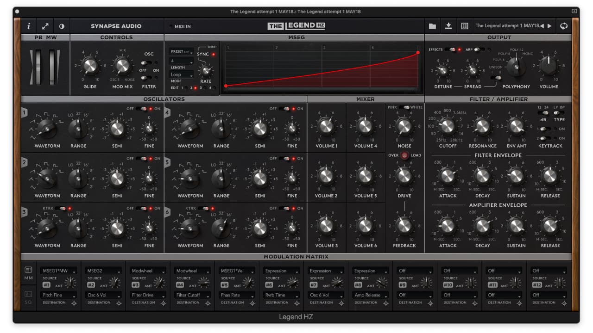Click the oscillator 4 number badge

(167, 112)
